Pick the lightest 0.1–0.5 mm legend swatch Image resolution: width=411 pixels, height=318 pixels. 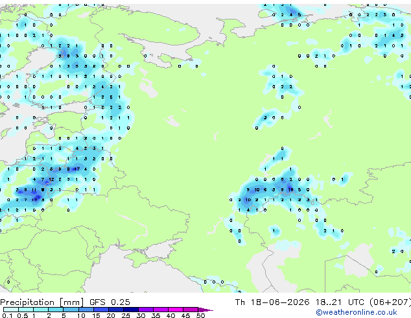(11, 310)
